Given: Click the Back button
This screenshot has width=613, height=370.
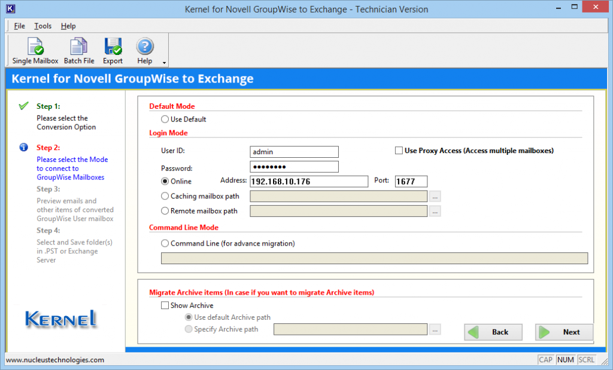Looking at the screenshot, I should pos(493,332).
